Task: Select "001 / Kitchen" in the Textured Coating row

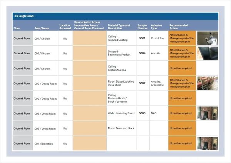Action: click(42, 39)
